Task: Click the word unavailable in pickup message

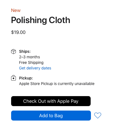Action: point(85,84)
